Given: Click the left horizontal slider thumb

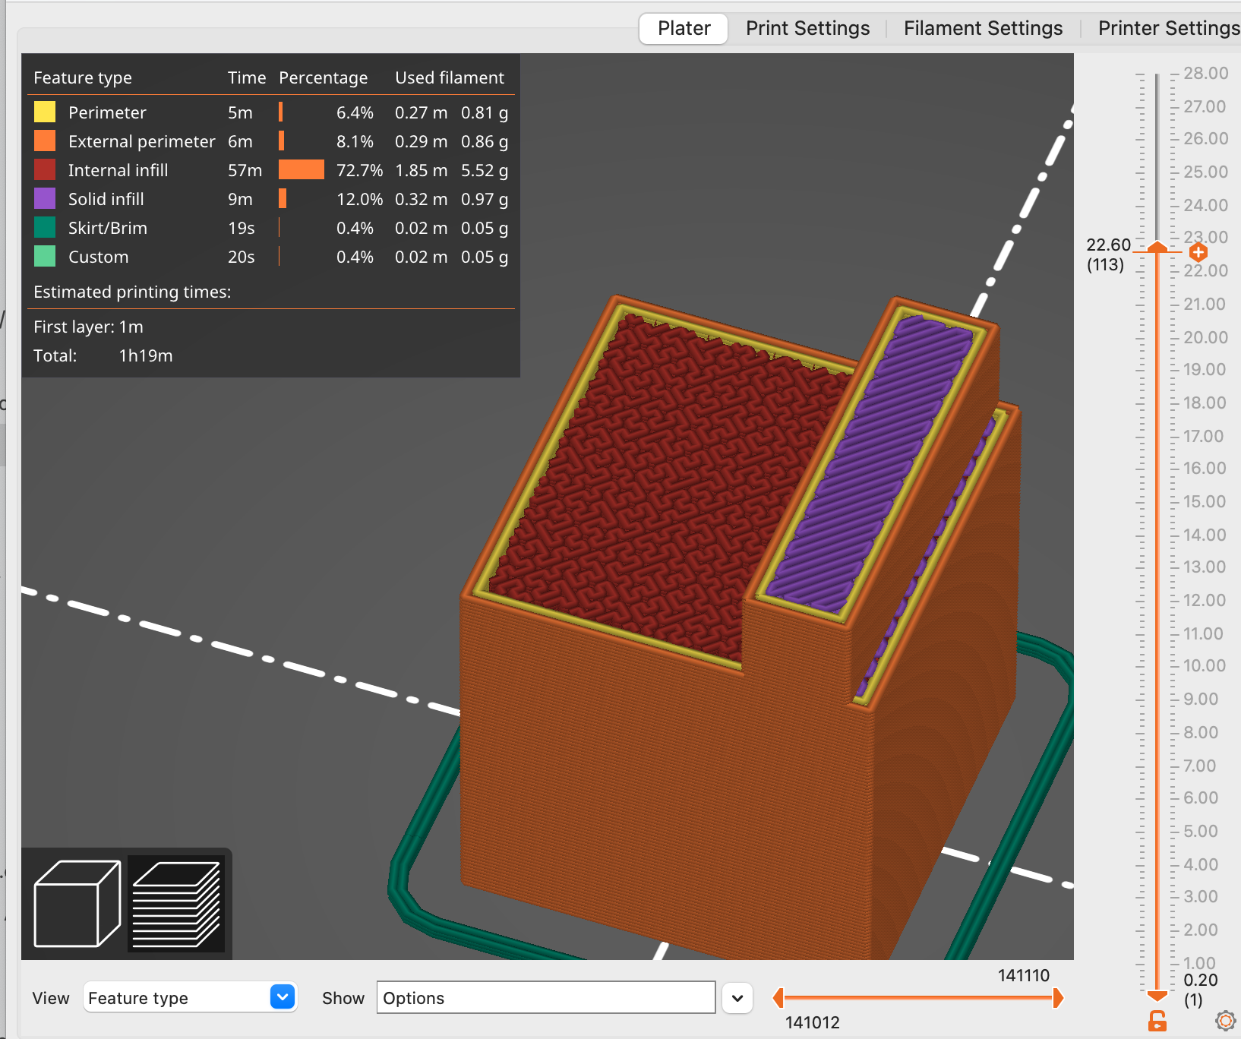Looking at the screenshot, I should [778, 997].
